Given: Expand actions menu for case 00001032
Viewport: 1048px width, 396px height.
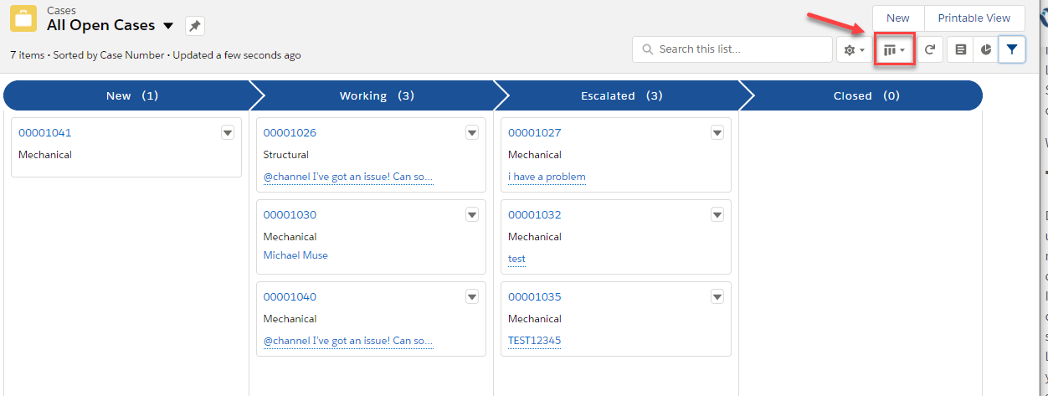Looking at the screenshot, I should coord(717,214).
